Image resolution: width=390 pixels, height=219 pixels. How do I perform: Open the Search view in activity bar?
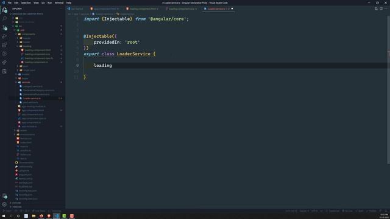click(4, 19)
